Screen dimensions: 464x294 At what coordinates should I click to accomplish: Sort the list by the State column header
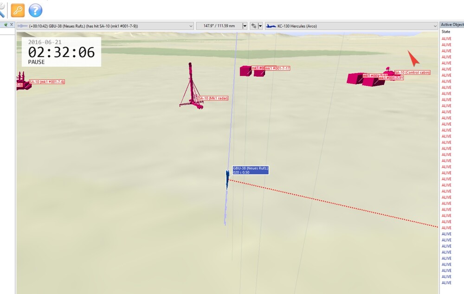point(446,32)
